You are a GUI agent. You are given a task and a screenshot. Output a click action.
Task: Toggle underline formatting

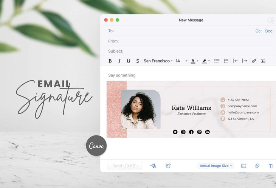129,61
